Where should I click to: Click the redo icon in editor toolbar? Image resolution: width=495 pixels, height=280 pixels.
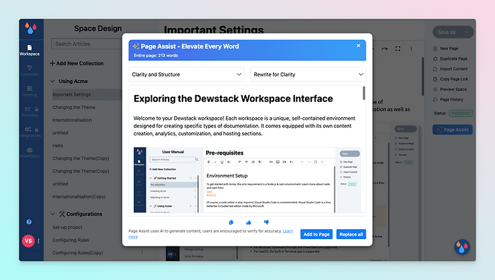click(x=384, y=49)
